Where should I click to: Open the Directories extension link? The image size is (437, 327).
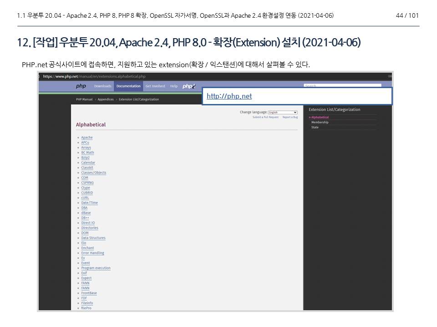(x=90, y=228)
